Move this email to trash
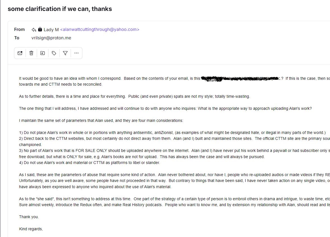 (31, 53)
